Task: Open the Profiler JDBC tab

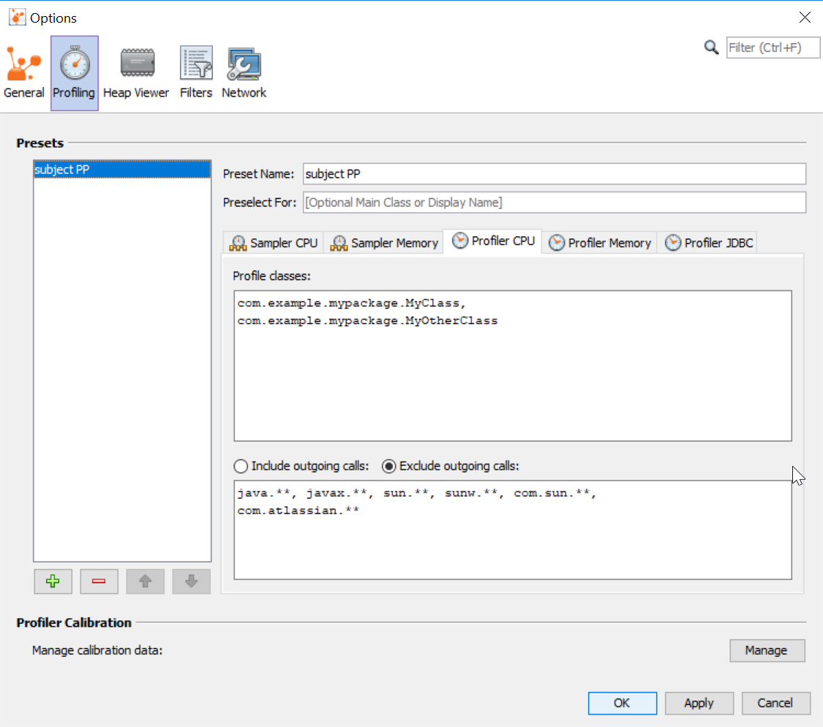Action: pyautogui.click(x=709, y=243)
